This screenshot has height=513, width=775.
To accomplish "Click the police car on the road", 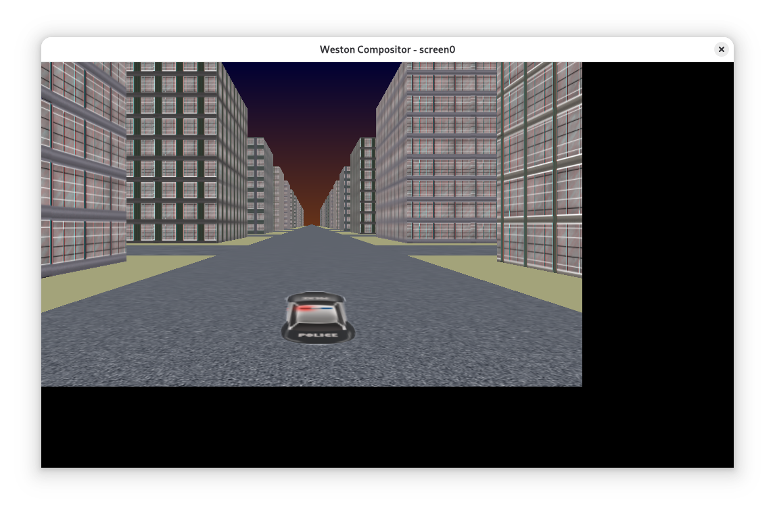I will point(318,317).
